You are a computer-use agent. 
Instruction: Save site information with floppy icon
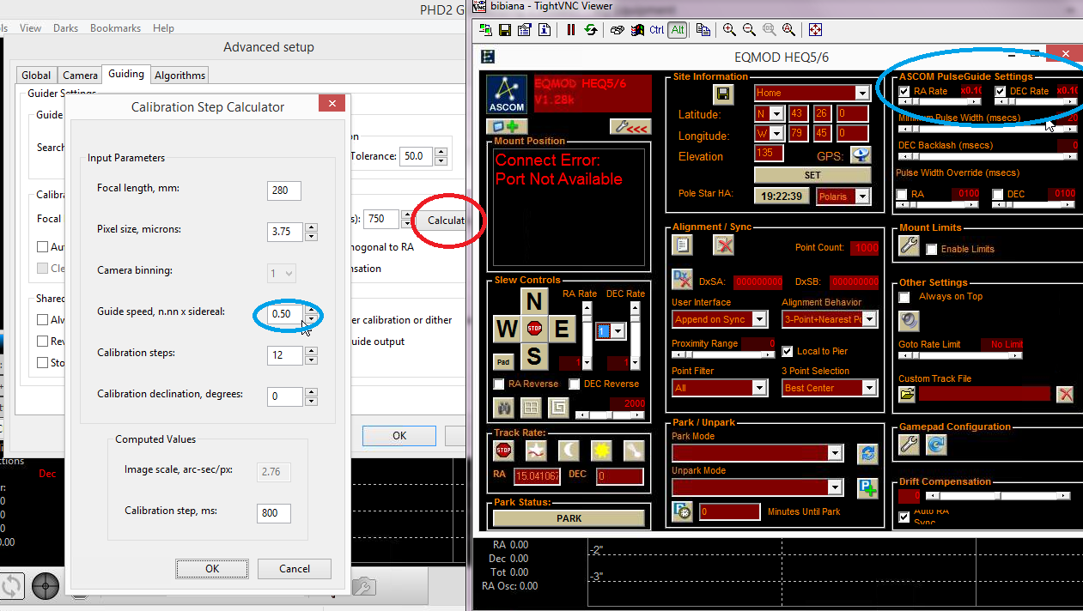point(722,93)
